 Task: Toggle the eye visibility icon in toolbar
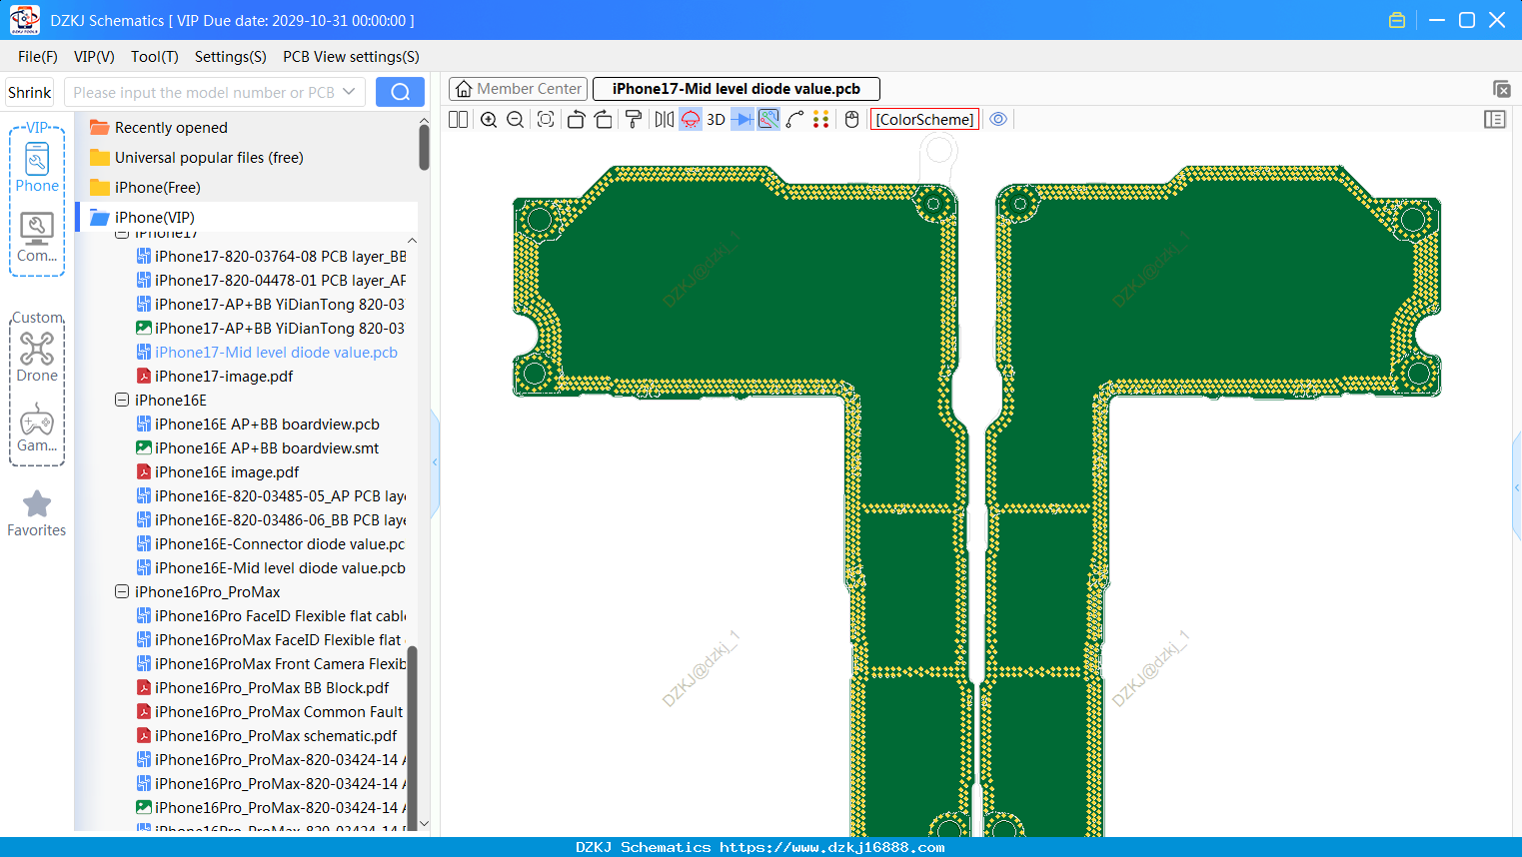998,119
